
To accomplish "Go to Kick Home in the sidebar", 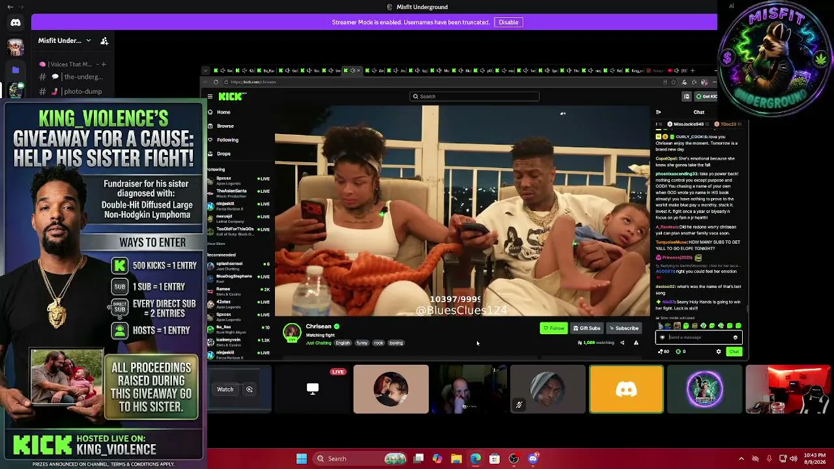I will 223,112.
